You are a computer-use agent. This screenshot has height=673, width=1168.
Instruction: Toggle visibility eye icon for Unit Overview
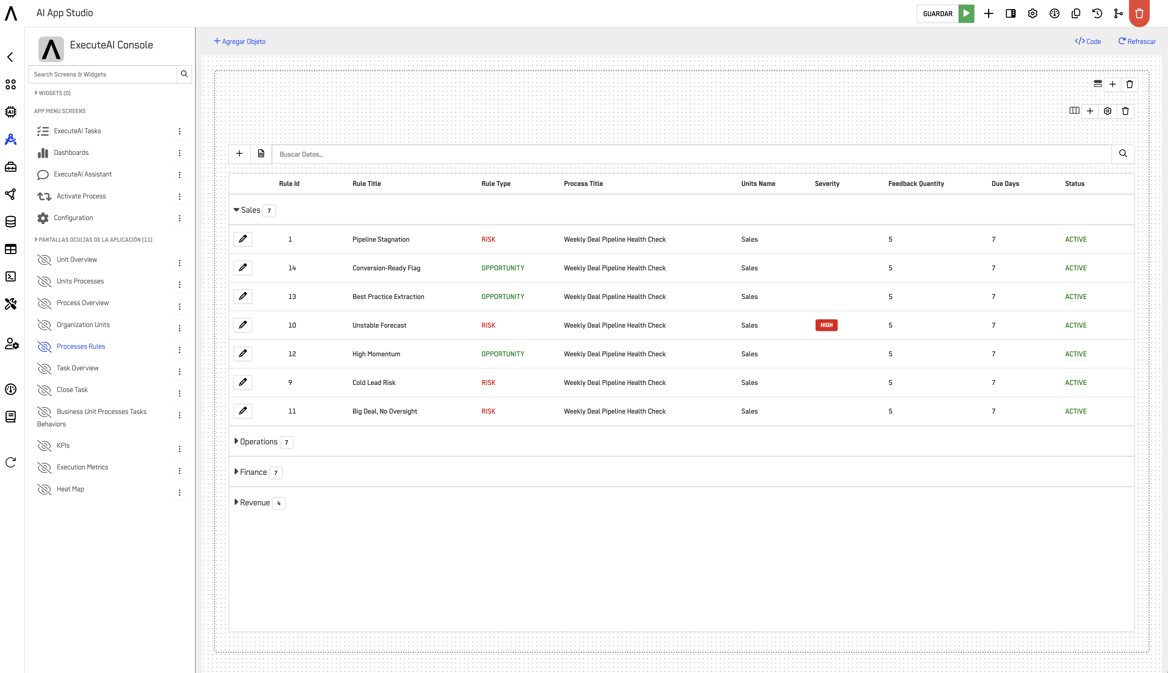pyautogui.click(x=44, y=260)
